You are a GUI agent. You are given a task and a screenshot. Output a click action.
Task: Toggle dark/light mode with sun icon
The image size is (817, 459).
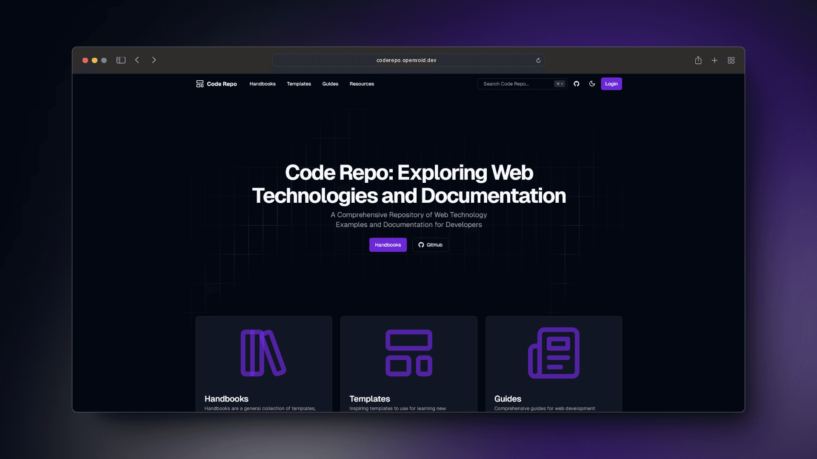coord(592,83)
